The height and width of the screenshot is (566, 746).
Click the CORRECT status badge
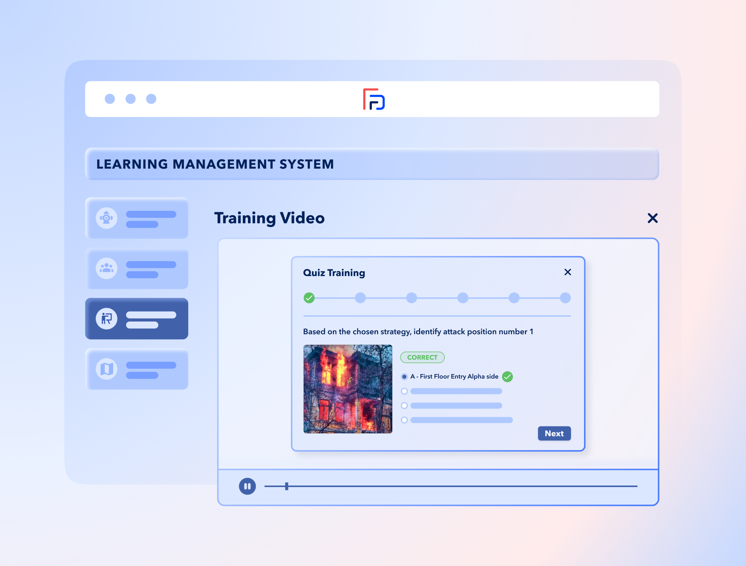coord(422,357)
